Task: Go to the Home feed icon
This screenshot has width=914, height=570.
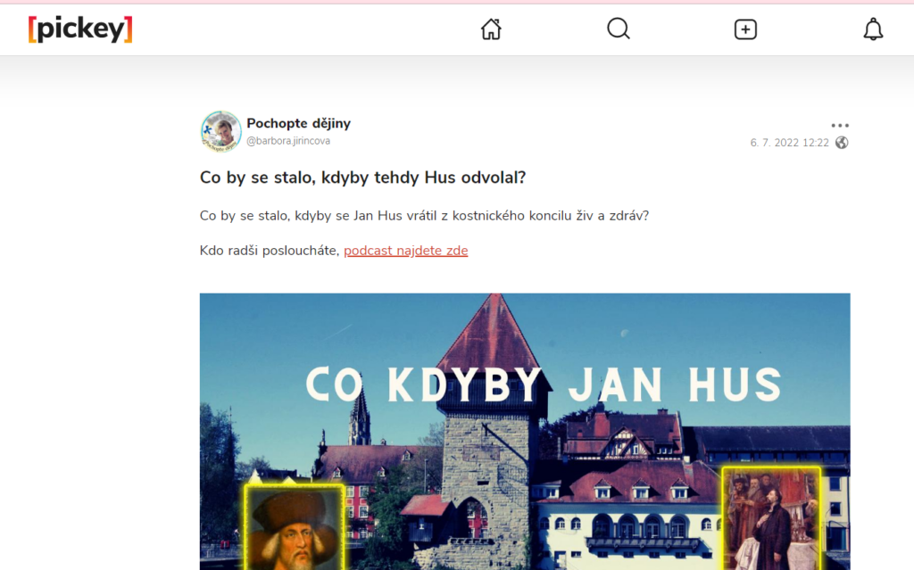Action: (x=491, y=29)
